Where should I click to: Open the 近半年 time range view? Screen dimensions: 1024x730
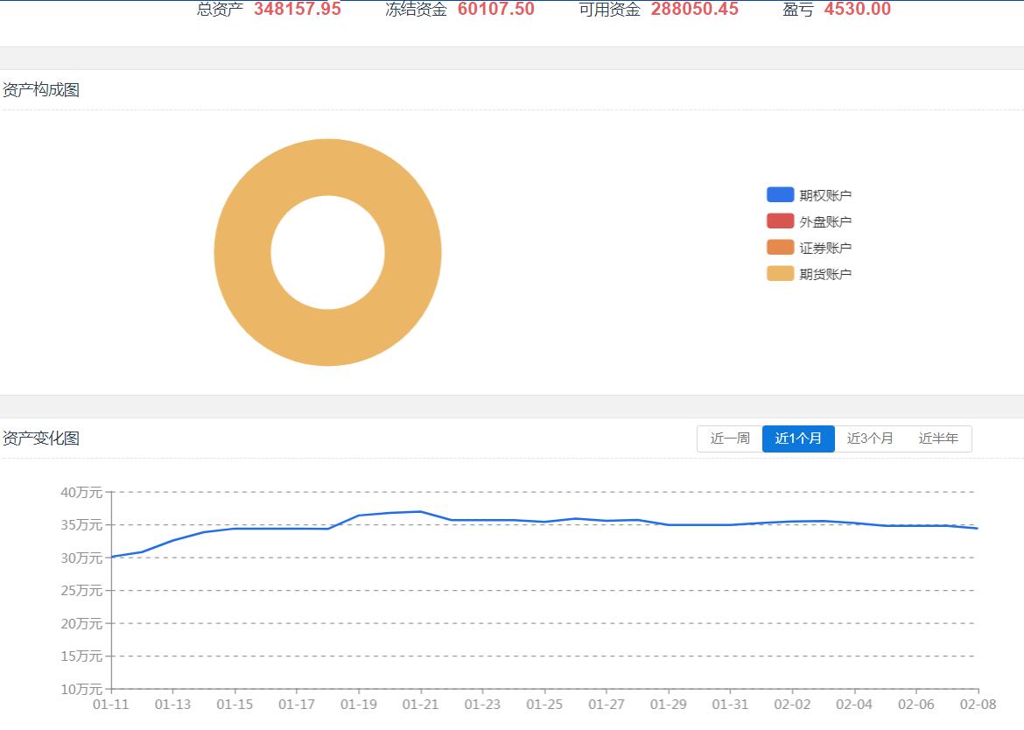click(938, 439)
